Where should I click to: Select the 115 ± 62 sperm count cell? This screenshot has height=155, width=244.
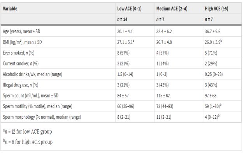coord(163,96)
